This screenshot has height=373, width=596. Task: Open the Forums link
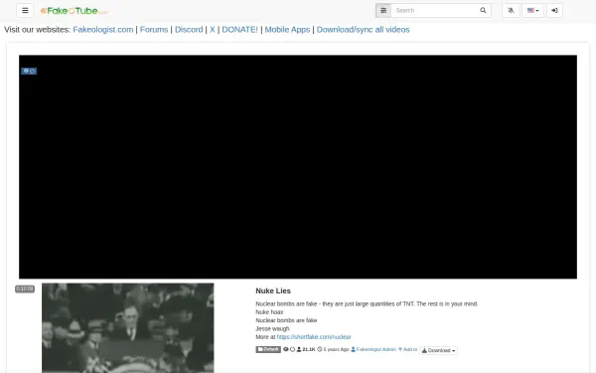(154, 30)
